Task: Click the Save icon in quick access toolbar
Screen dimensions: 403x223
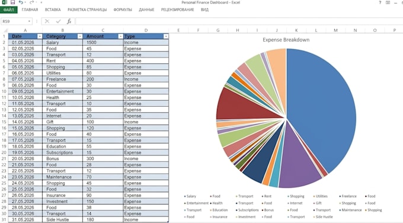Action: tap(12, 2)
